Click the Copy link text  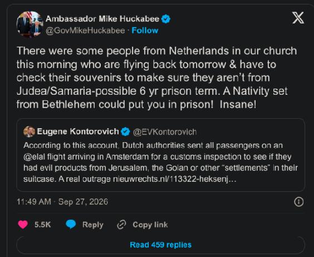click(150, 225)
